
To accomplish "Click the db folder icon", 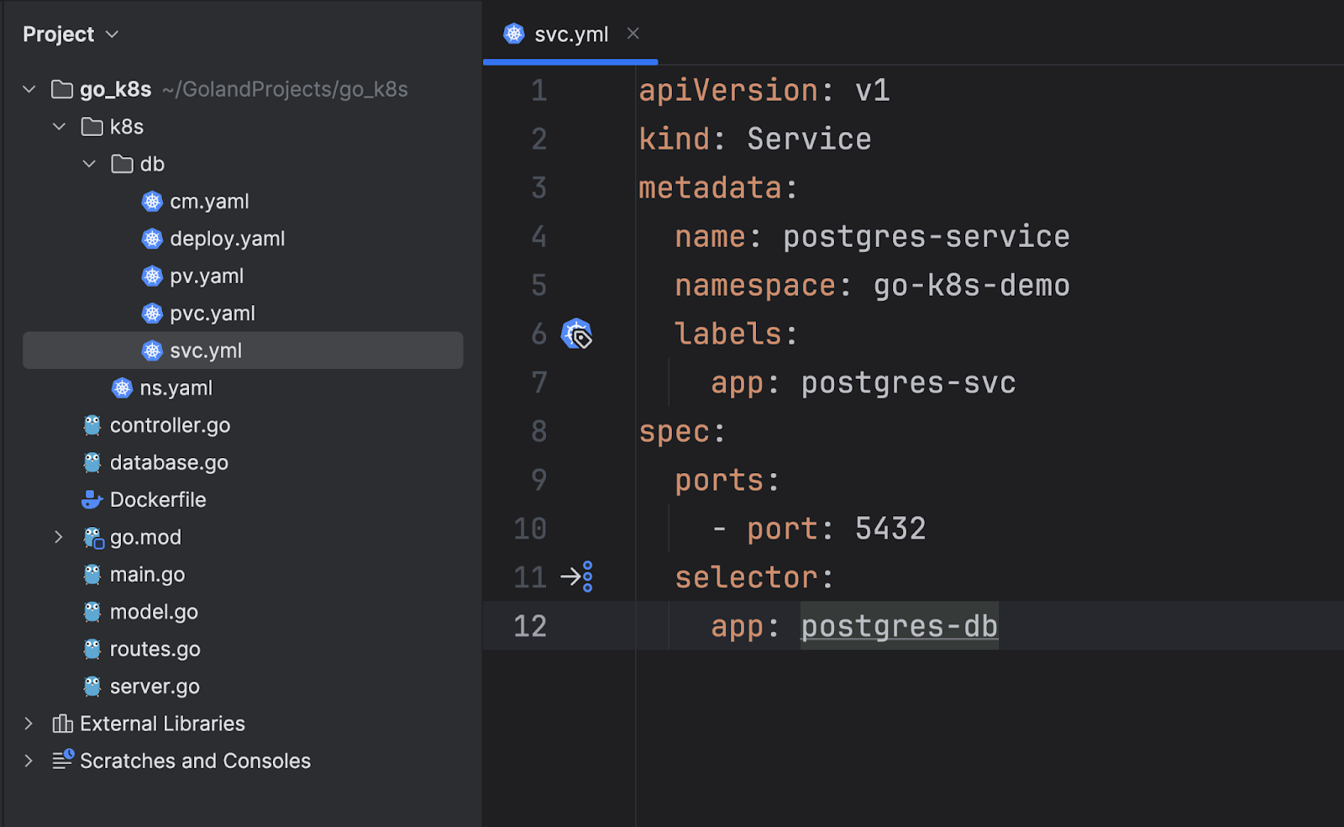I will 123,164.
